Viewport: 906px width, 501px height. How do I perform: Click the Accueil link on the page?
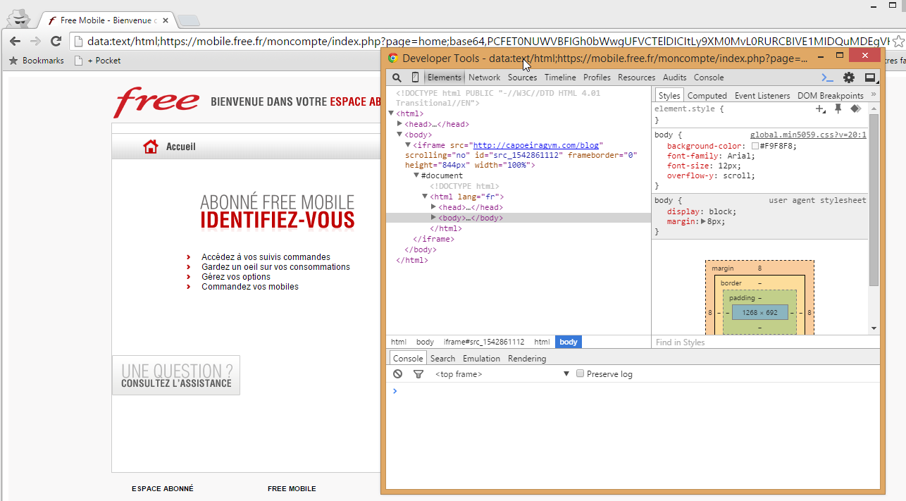181,147
